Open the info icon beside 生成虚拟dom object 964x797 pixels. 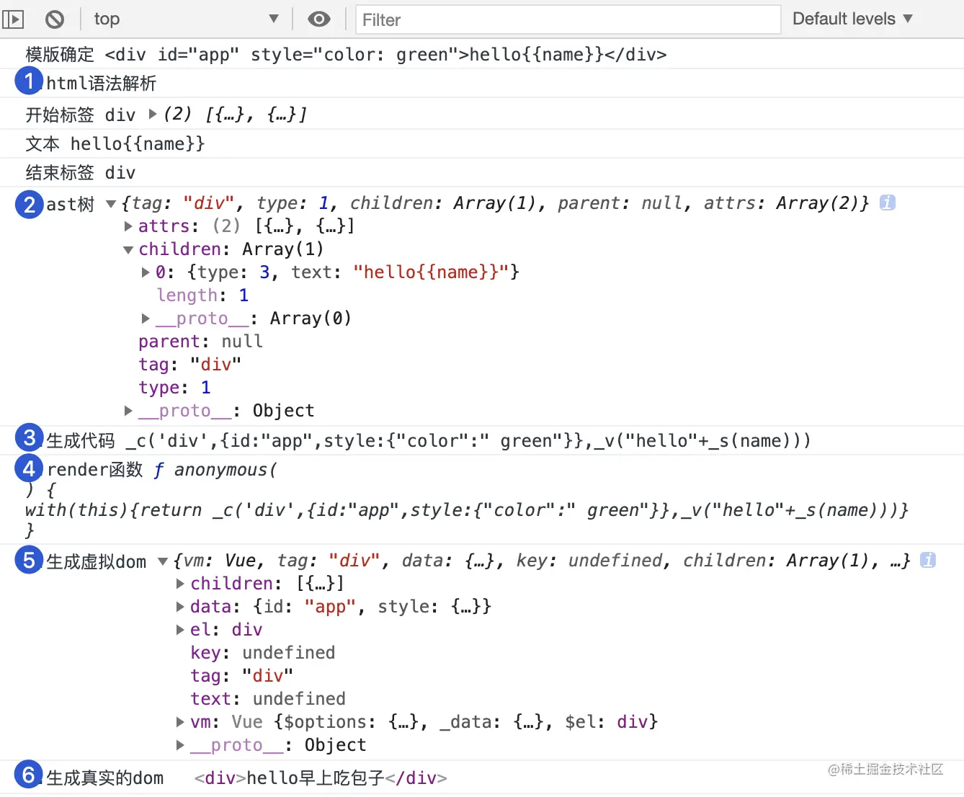pyautogui.click(x=928, y=560)
